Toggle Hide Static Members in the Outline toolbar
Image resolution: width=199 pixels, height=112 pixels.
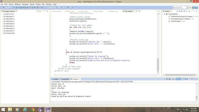[x=184, y=11]
